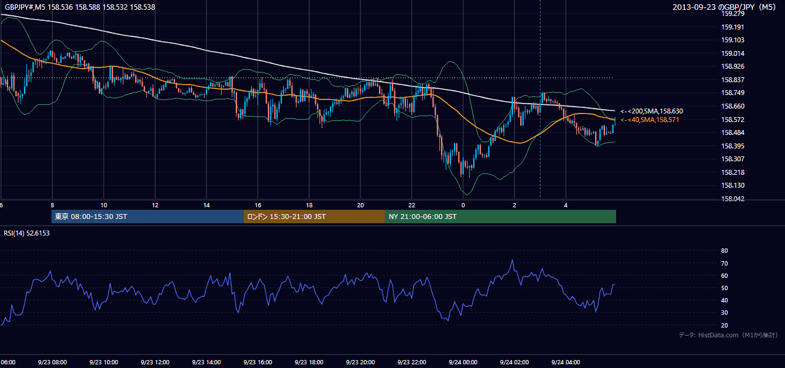Click hour tick 0 under the price chart
The width and height of the screenshot is (785, 368).
(x=463, y=205)
